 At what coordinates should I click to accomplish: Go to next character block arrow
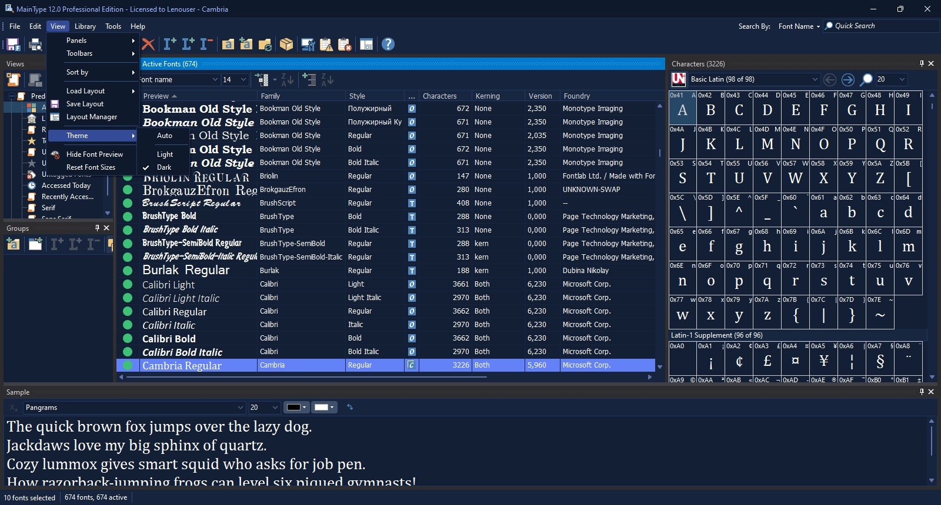(848, 79)
